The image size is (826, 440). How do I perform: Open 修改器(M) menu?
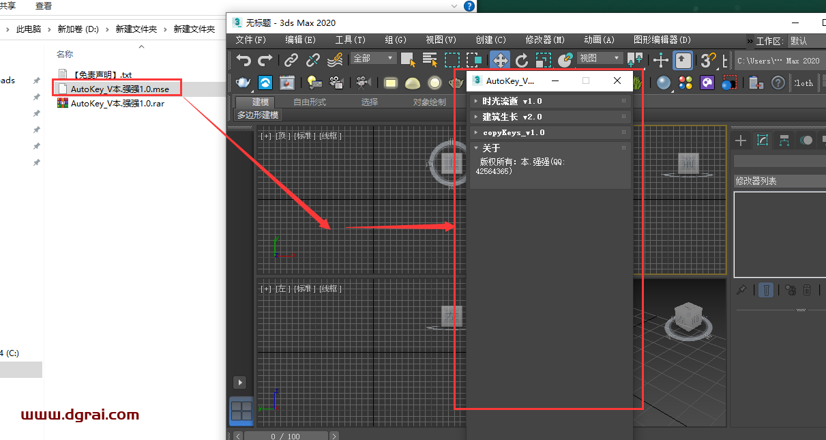[x=545, y=40]
